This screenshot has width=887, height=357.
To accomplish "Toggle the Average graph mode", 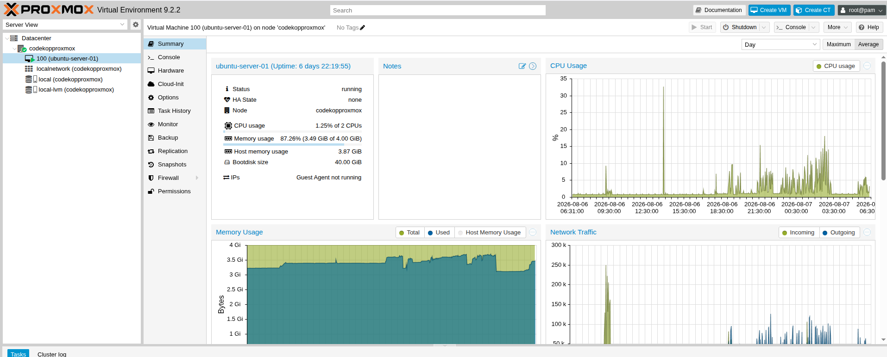I will [x=868, y=44].
